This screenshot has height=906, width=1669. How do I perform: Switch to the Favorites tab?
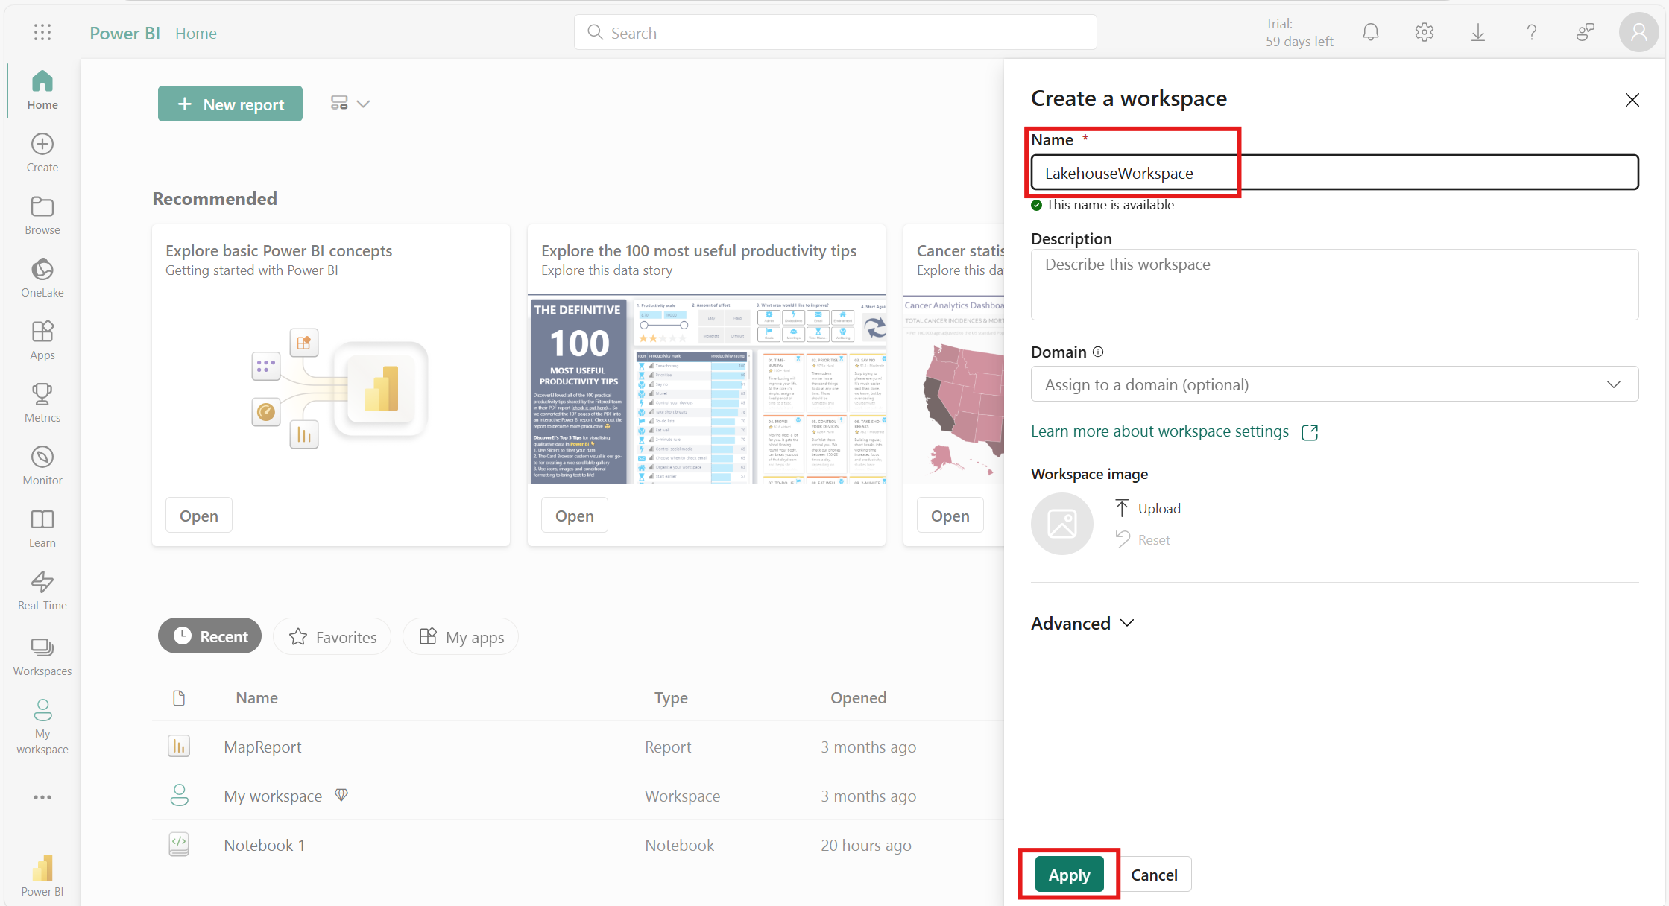(332, 637)
